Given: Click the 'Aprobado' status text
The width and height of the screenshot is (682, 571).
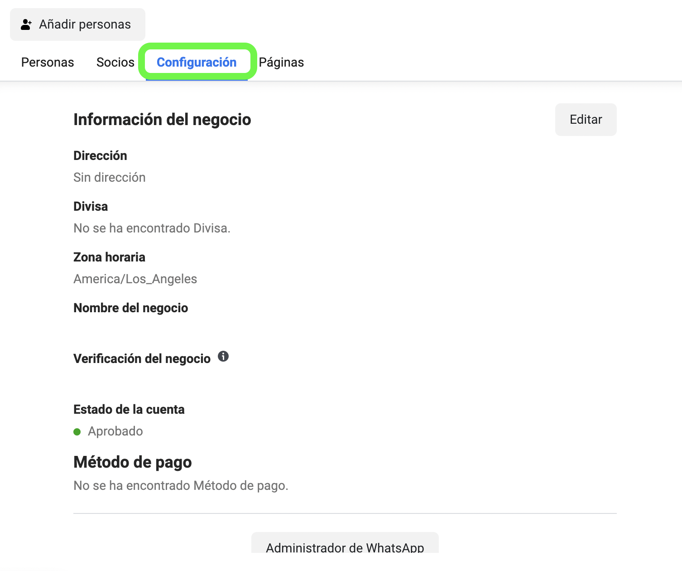Looking at the screenshot, I should coord(115,431).
